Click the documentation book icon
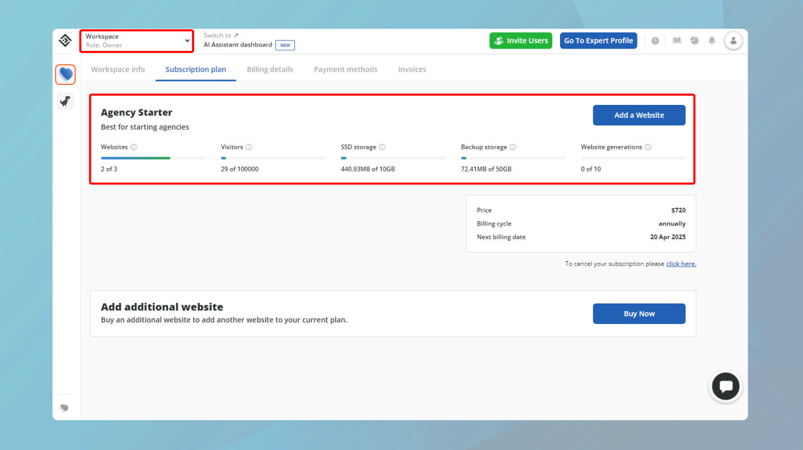 click(676, 40)
